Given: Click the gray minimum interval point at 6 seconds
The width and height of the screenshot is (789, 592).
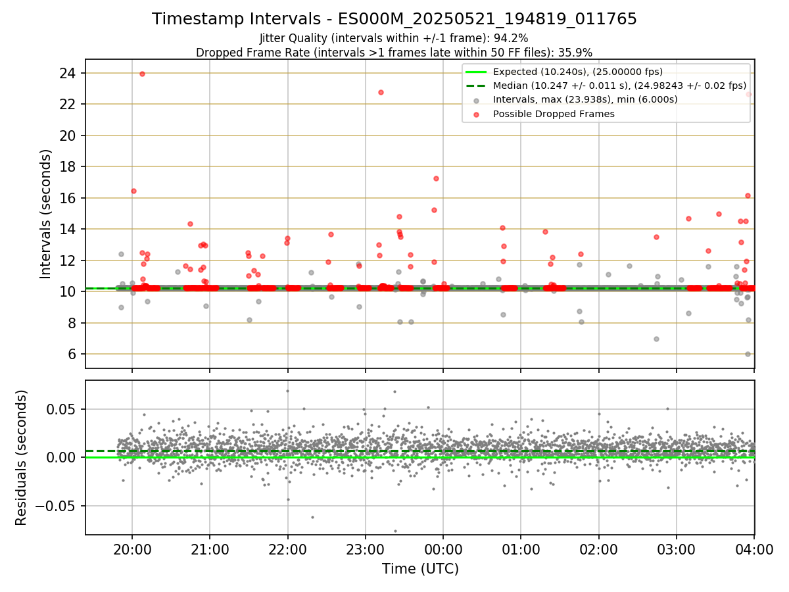Looking at the screenshot, I should pyautogui.click(x=748, y=354).
